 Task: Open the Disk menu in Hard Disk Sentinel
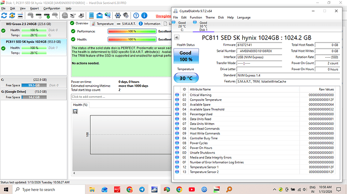(13, 9)
